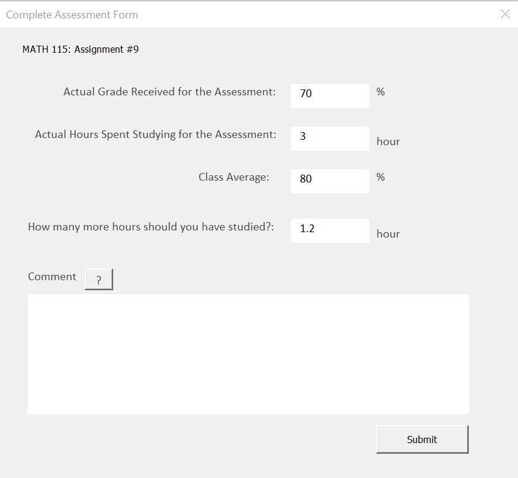Click the percent sign next to grade field
This screenshot has height=478, width=518.
[x=380, y=92]
